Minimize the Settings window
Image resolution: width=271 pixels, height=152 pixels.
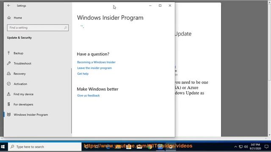click(150, 5)
